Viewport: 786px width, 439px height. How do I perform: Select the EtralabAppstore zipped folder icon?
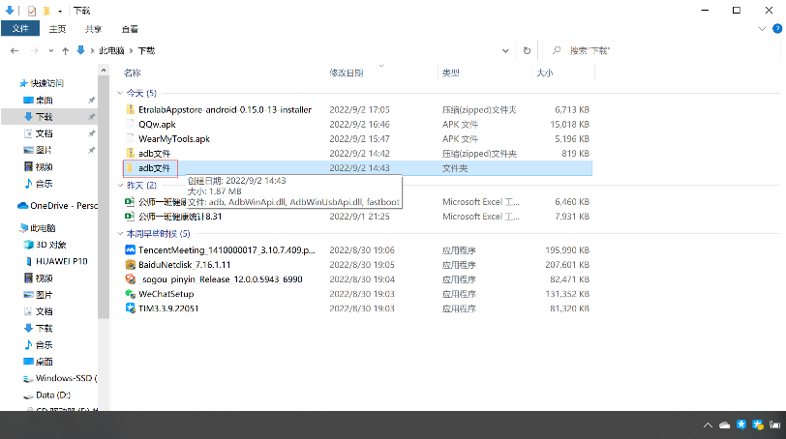[x=131, y=109]
